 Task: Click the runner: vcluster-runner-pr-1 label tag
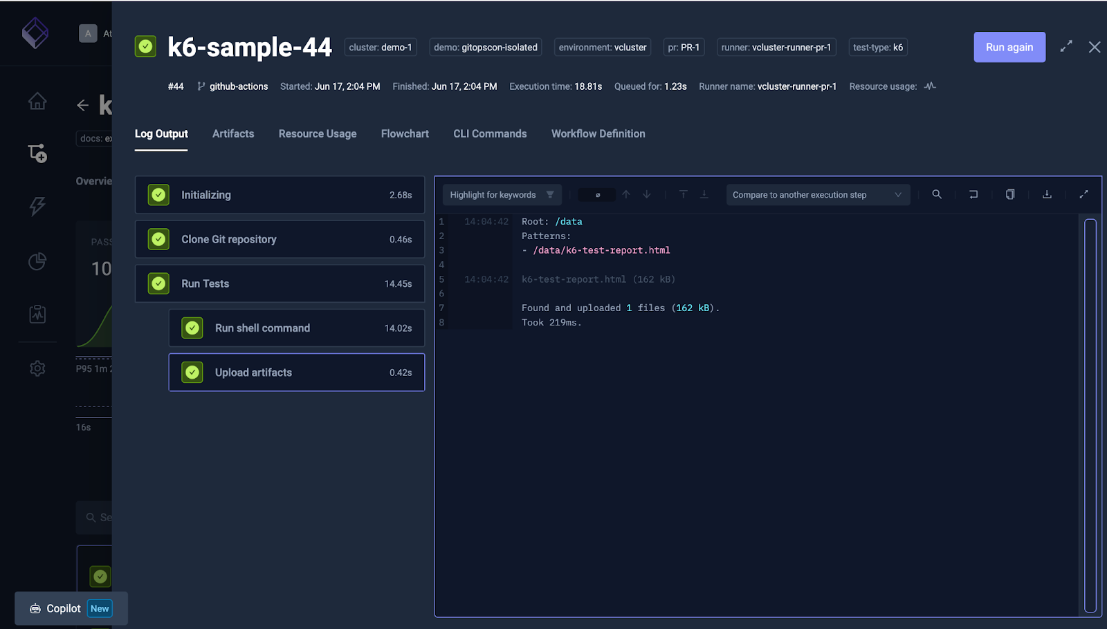[776, 47]
